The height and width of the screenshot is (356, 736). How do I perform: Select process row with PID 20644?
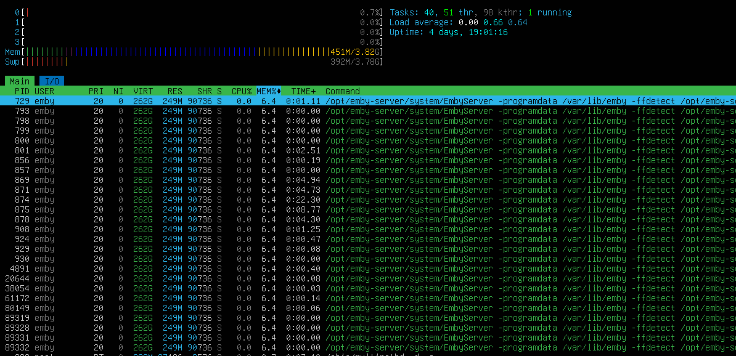(x=368, y=278)
